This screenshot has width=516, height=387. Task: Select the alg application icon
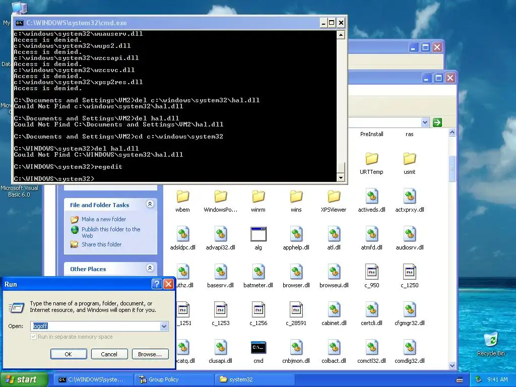259,234
